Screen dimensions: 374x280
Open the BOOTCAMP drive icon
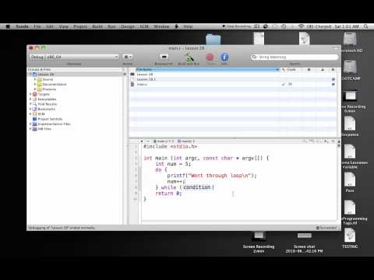coord(350,67)
